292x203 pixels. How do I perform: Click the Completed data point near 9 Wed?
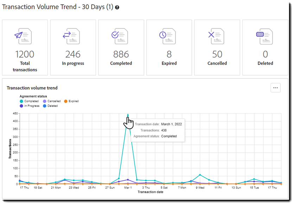pos(200,175)
